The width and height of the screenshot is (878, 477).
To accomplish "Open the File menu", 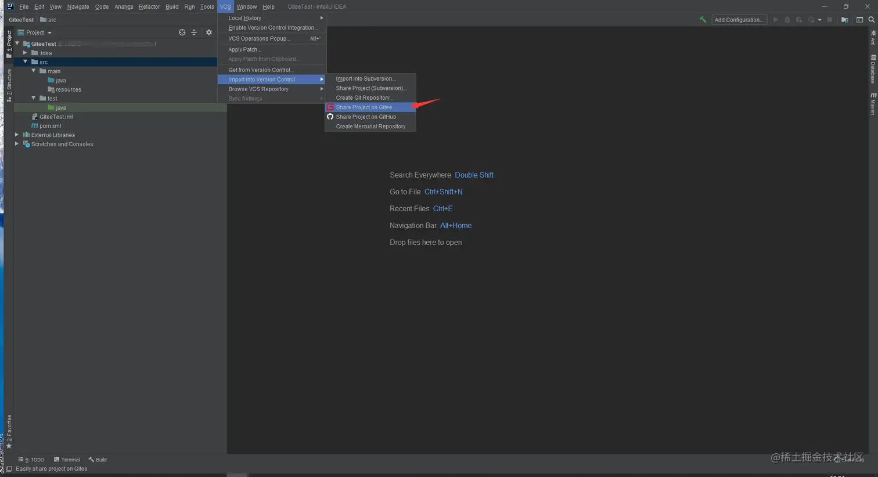I will [24, 6].
